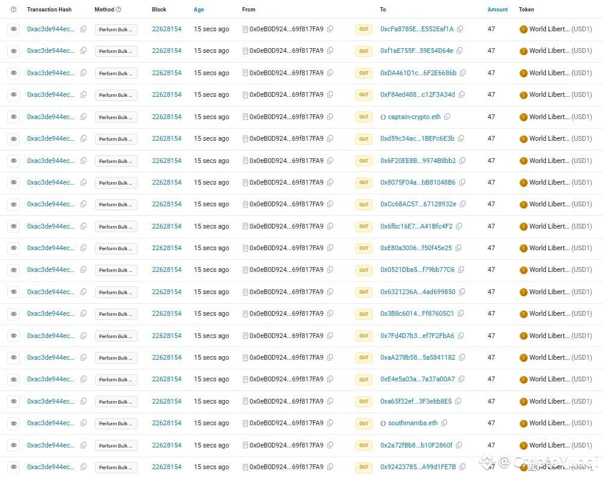603x477 pixels.
Task: Copy the captain-crypto.eth address
Action: click(447, 117)
